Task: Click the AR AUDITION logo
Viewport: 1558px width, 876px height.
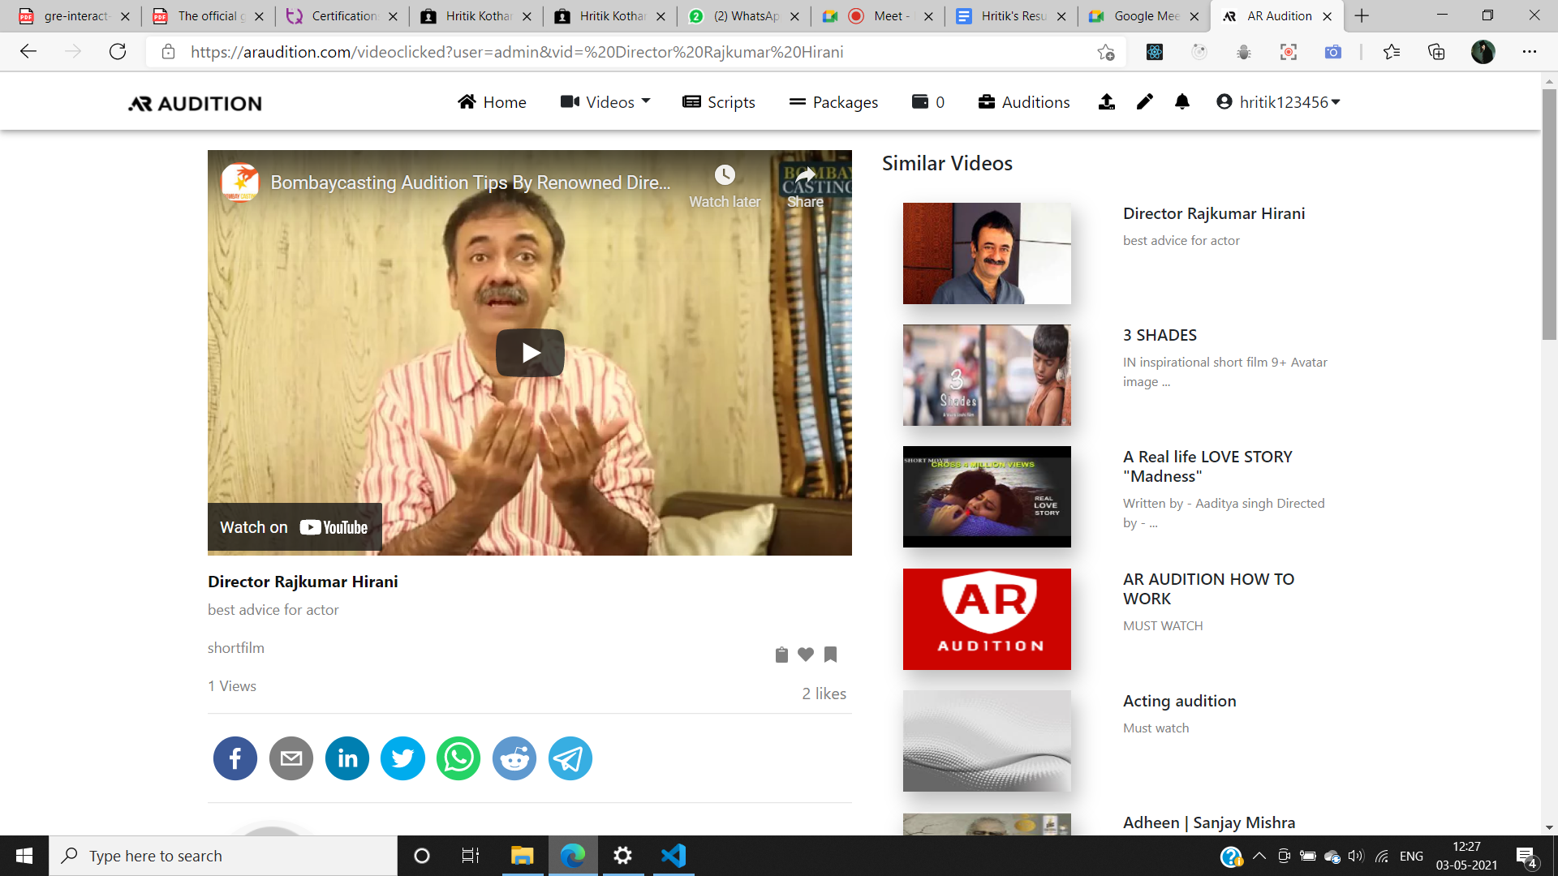Action: pyautogui.click(x=195, y=104)
